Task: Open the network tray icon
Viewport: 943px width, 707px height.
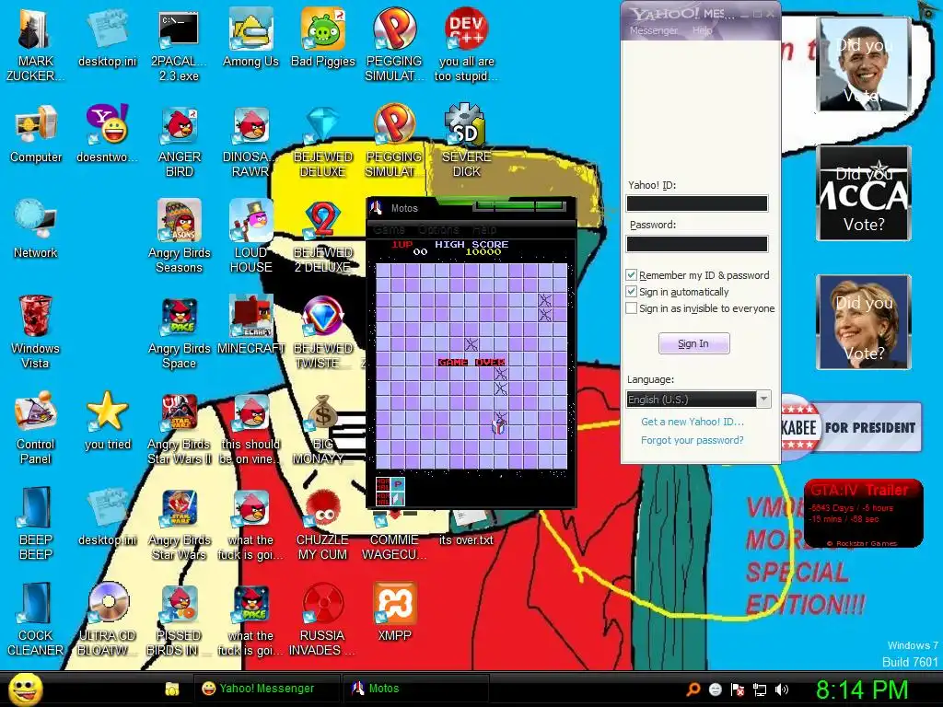Action: tap(760, 690)
